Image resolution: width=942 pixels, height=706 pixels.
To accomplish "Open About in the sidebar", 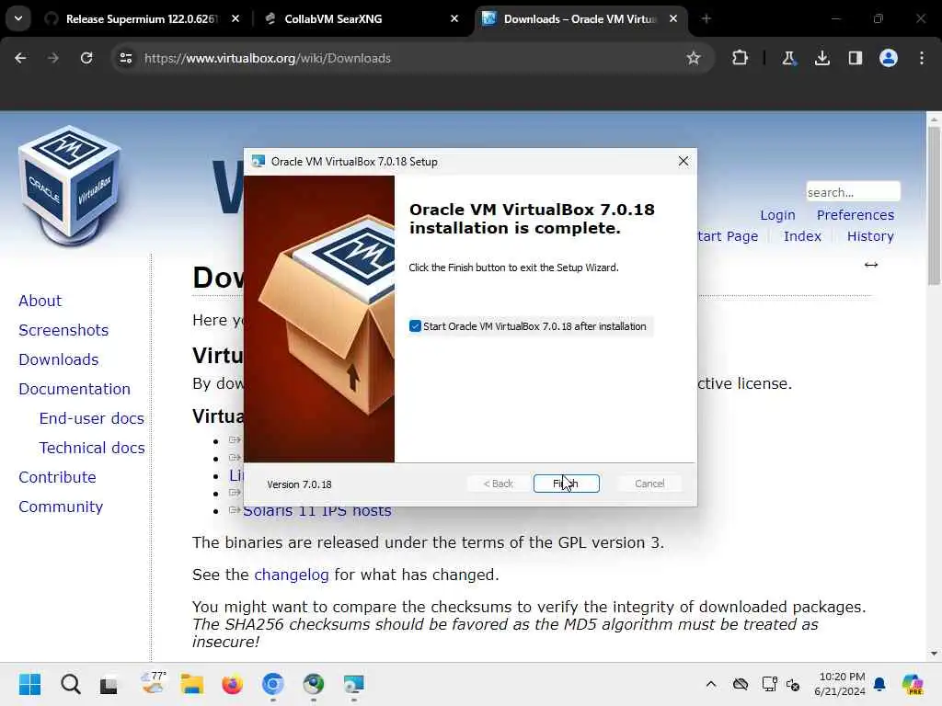I will pos(40,301).
